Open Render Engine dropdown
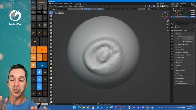Screen dimensions: 196x110 tap(189, 31)
